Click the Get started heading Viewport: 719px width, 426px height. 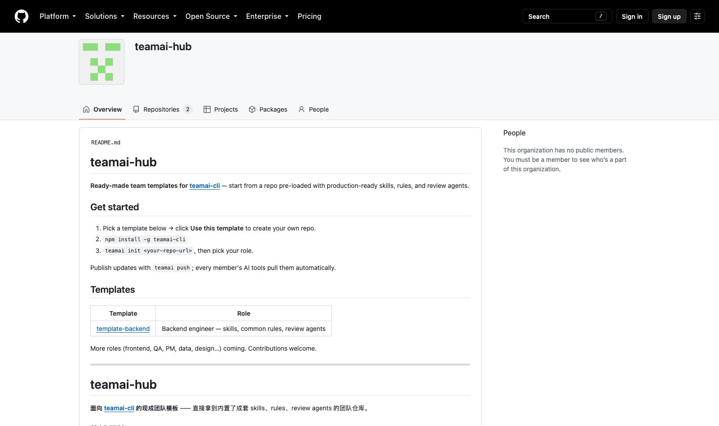coord(115,207)
